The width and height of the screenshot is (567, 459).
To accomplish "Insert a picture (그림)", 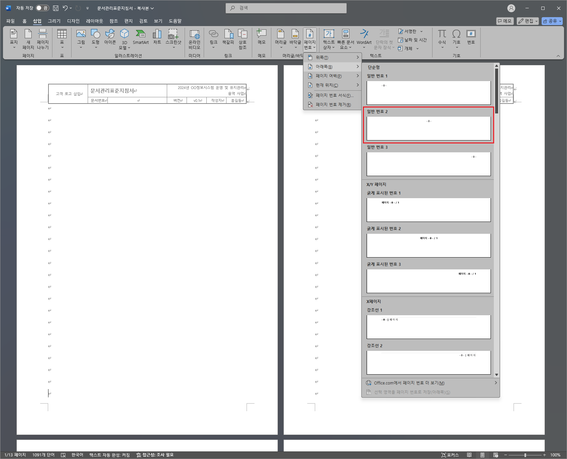I will (81, 39).
